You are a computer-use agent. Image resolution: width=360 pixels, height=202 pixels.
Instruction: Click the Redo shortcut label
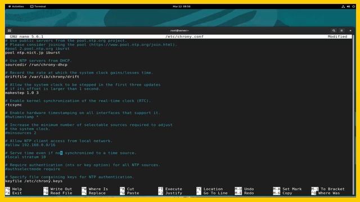[x=249, y=193]
